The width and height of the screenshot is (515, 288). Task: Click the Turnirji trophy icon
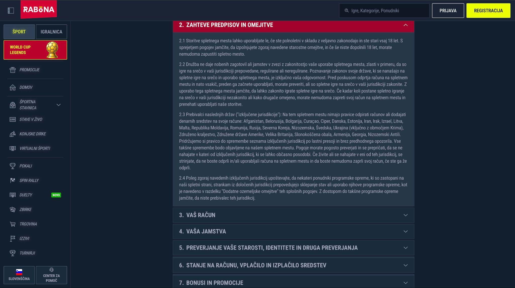pyautogui.click(x=13, y=253)
